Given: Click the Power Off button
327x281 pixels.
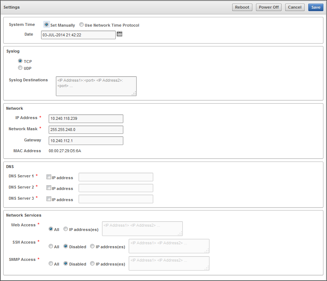Looking at the screenshot, I should tap(269, 7).
